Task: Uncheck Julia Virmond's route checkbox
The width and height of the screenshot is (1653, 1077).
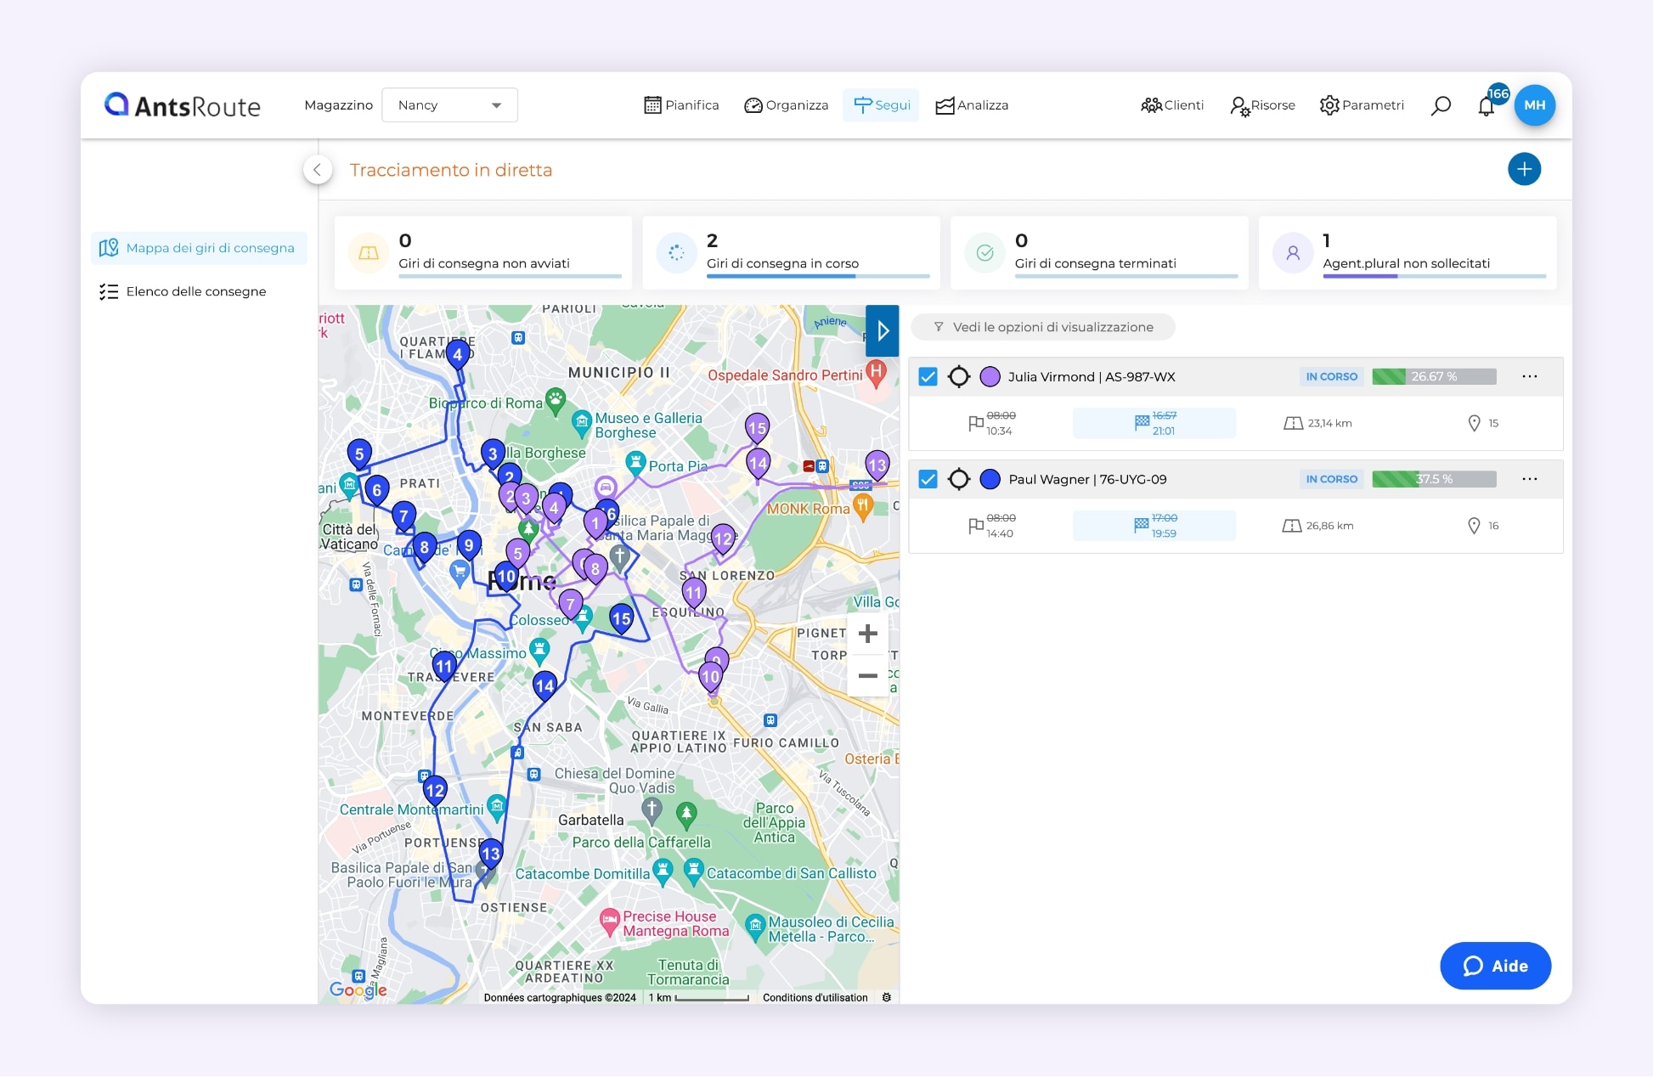Action: click(x=928, y=376)
